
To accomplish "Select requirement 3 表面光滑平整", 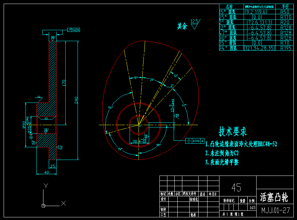I will tap(222, 162).
